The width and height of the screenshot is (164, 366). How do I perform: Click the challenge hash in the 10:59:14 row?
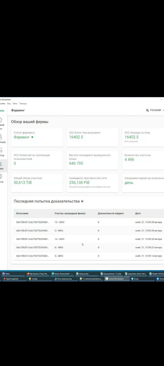click(x=32, y=256)
